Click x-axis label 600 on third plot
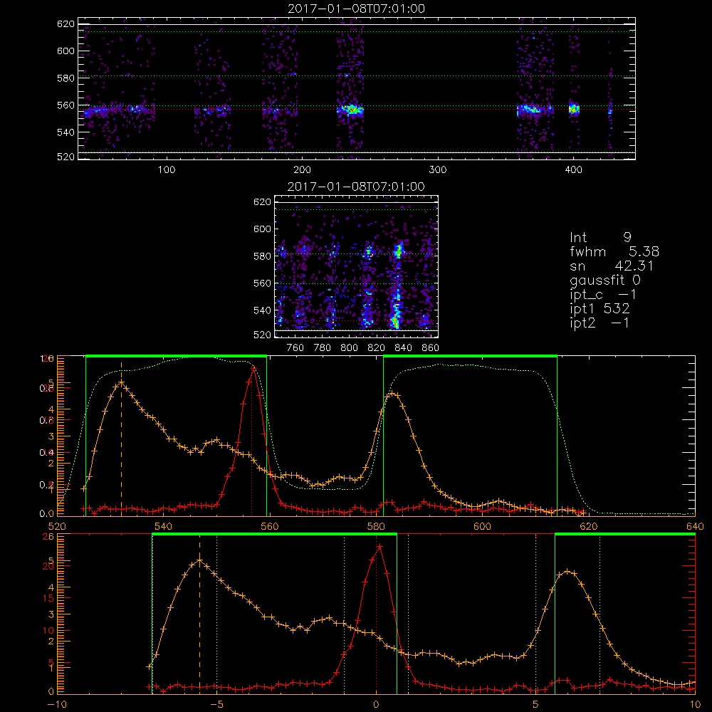This screenshot has width=712, height=712. point(482,526)
